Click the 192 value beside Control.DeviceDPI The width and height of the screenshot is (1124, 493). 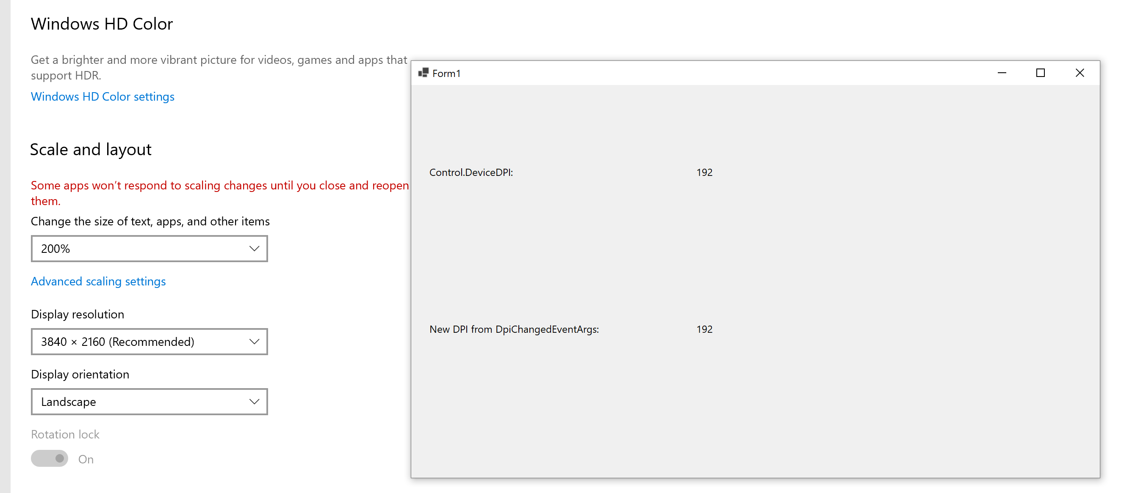tap(704, 173)
